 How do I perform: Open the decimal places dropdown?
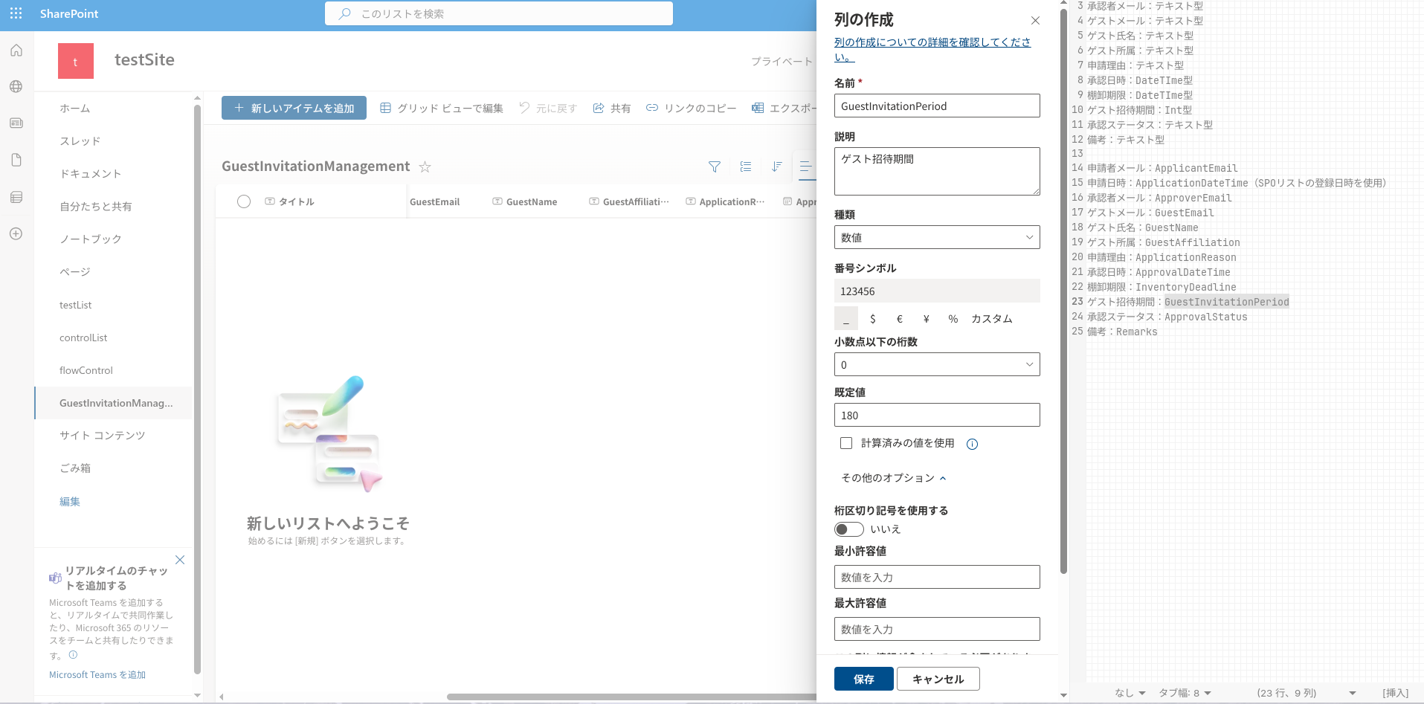click(936, 364)
